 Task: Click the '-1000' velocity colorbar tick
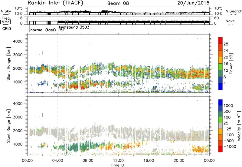click(230, 147)
